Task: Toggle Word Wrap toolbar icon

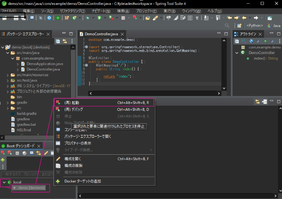Action: tap(183, 18)
